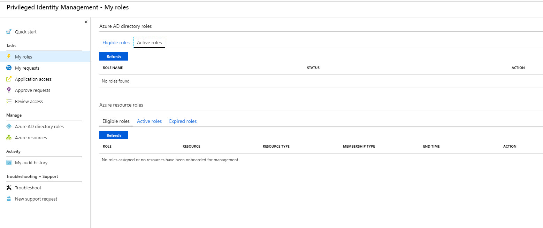Click the 'No roles assigned' message row
The image size is (543, 228).
point(321,160)
